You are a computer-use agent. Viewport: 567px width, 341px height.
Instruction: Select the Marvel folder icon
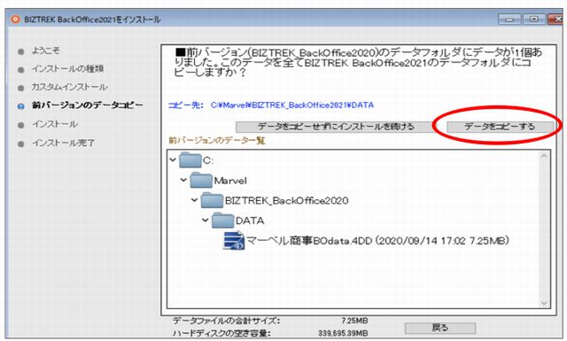[201, 180]
